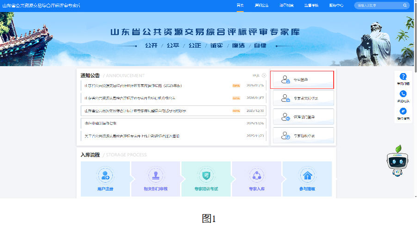Click the 专家入库 step icon
The width and height of the screenshot is (420, 228).
(257, 175)
